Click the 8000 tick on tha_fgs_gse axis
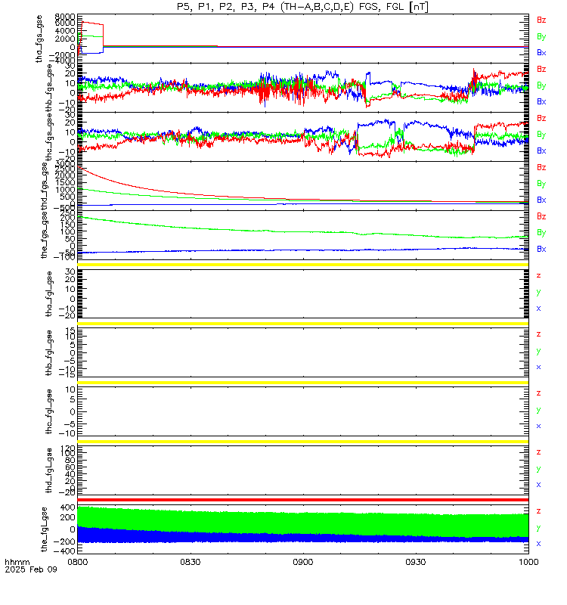 pyautogui.click(x=65, y=17)
